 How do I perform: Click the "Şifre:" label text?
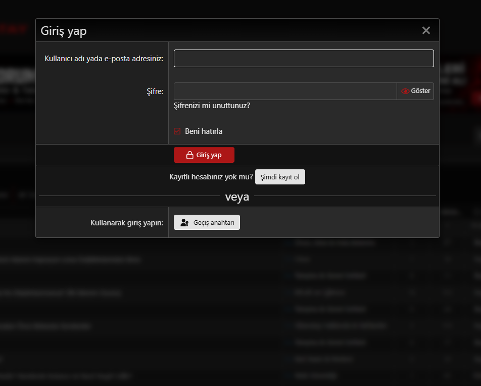[x=155, y=91]
